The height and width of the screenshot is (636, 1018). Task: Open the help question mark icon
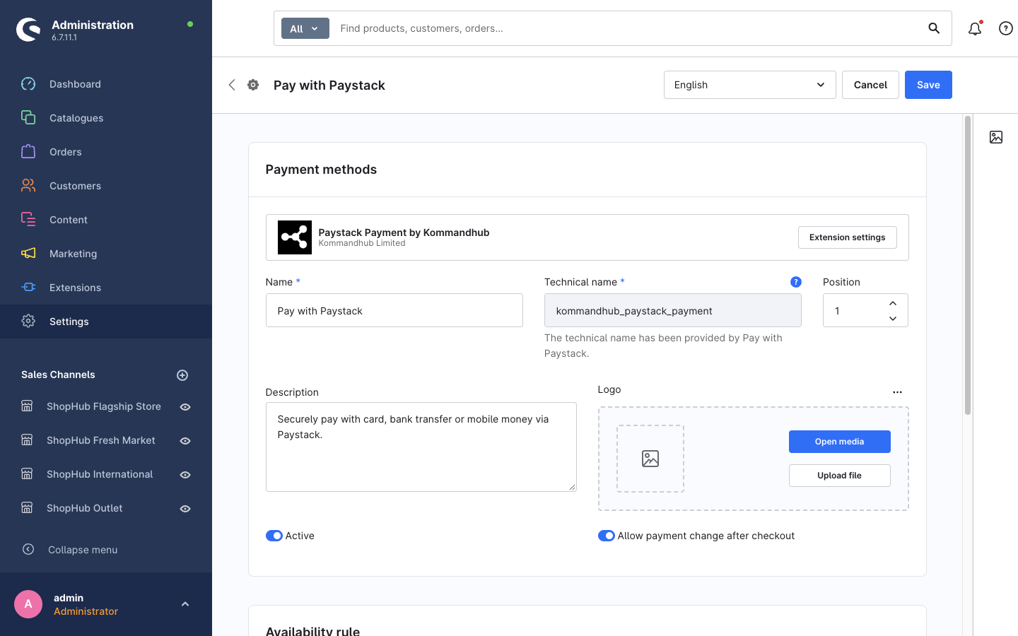click(x=1006, y=28)
